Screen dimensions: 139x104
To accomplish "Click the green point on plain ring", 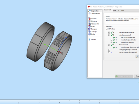I will point(41,42).
